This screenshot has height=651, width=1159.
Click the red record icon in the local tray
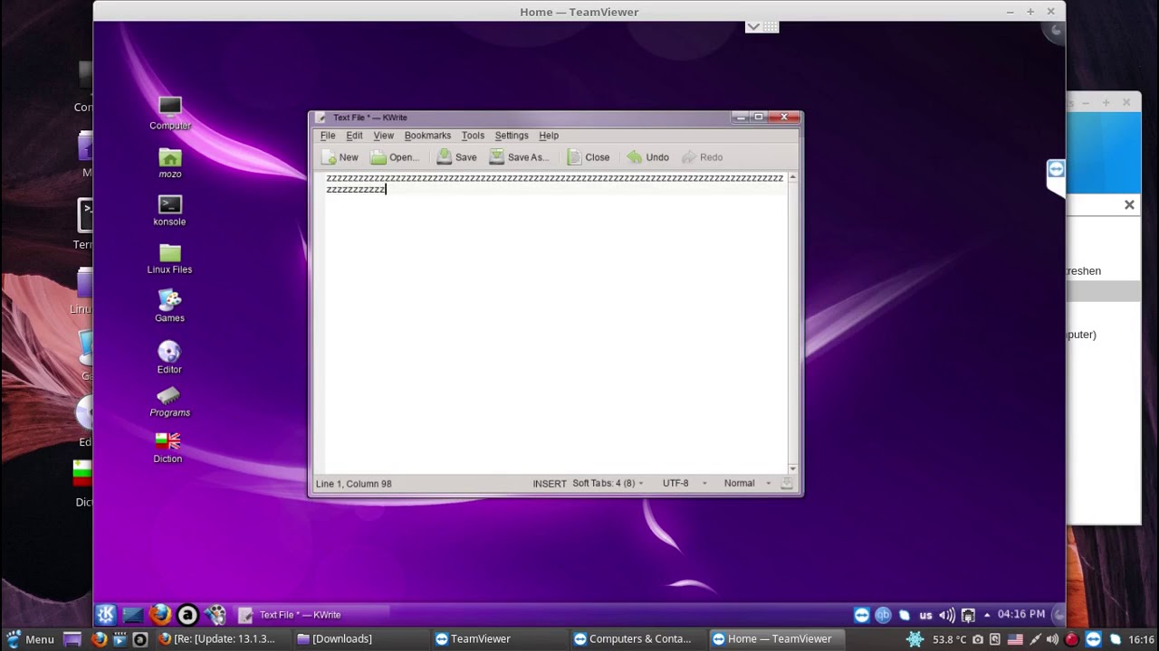pyautogui.click(x=1072, y=639)
